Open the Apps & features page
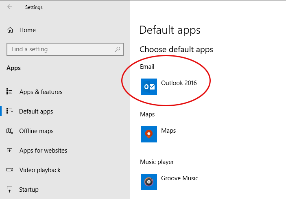Screen dimensions: 286x199 41,92
